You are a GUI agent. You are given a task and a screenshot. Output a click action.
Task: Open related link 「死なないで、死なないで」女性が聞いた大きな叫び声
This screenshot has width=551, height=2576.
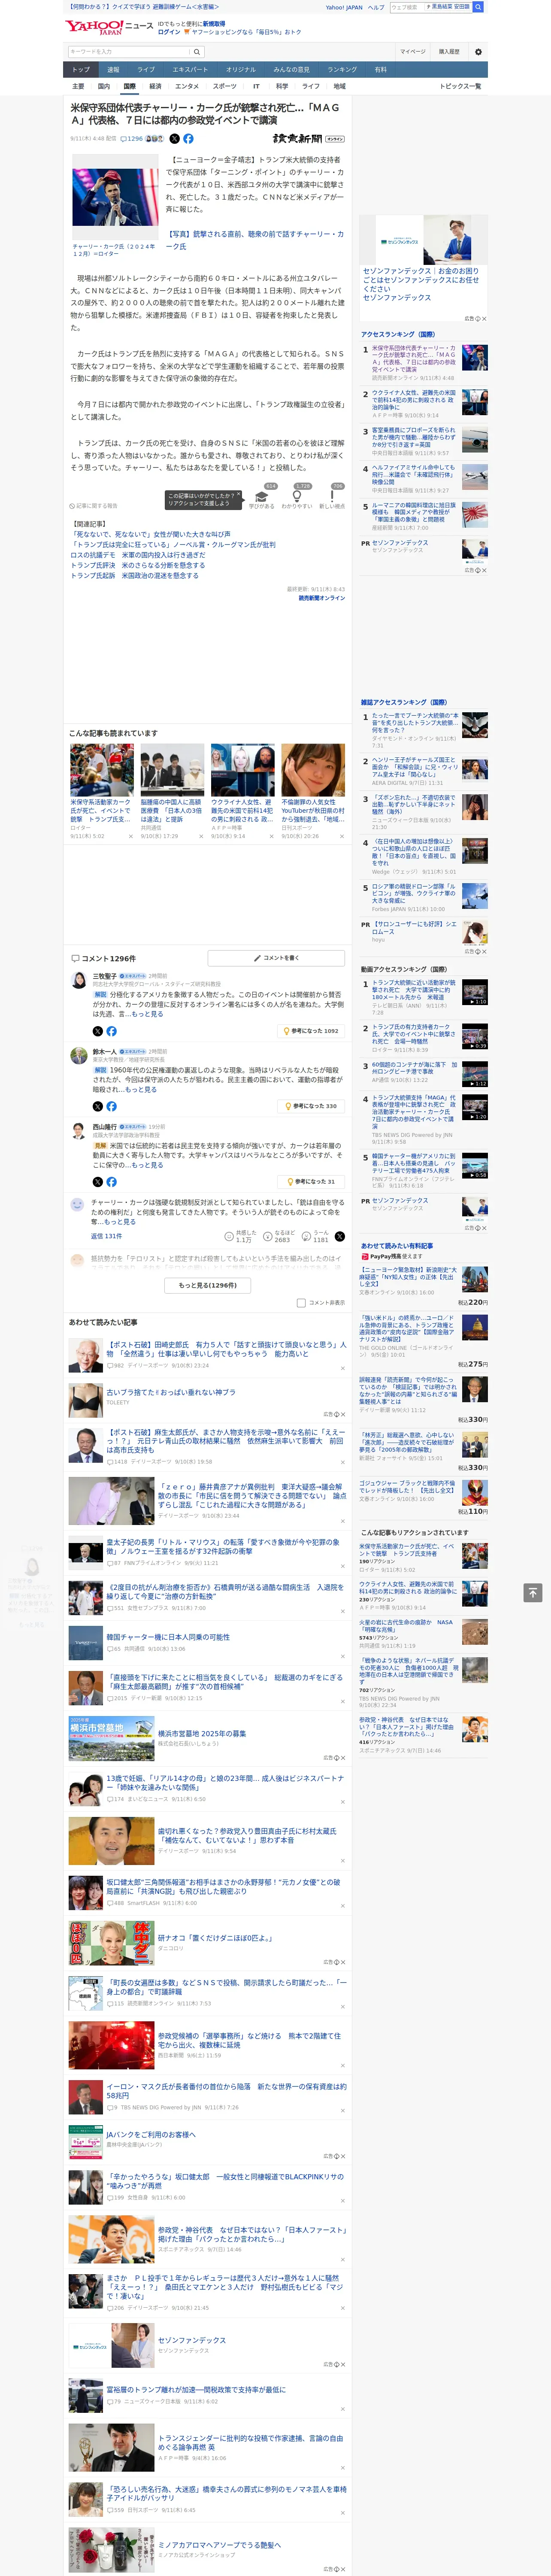tap(150, 534)
